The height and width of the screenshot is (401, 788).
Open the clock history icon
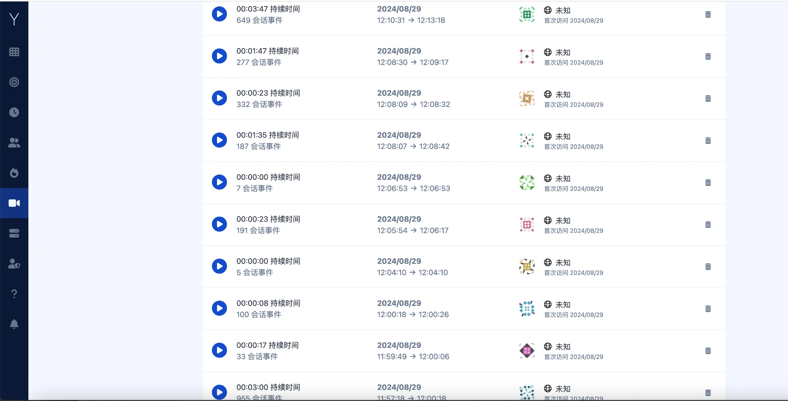tap(14, 112)
